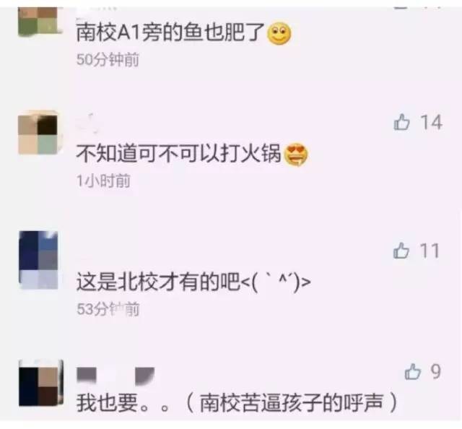Click the like count number 9

tap(436, 371)
